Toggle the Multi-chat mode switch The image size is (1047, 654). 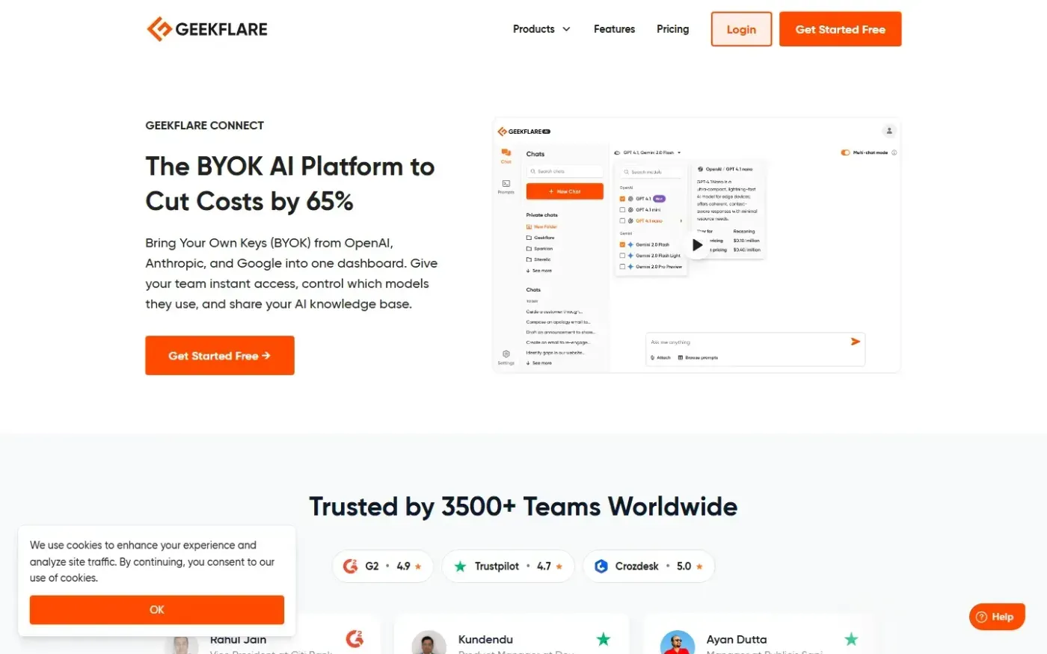click(845, 152)
